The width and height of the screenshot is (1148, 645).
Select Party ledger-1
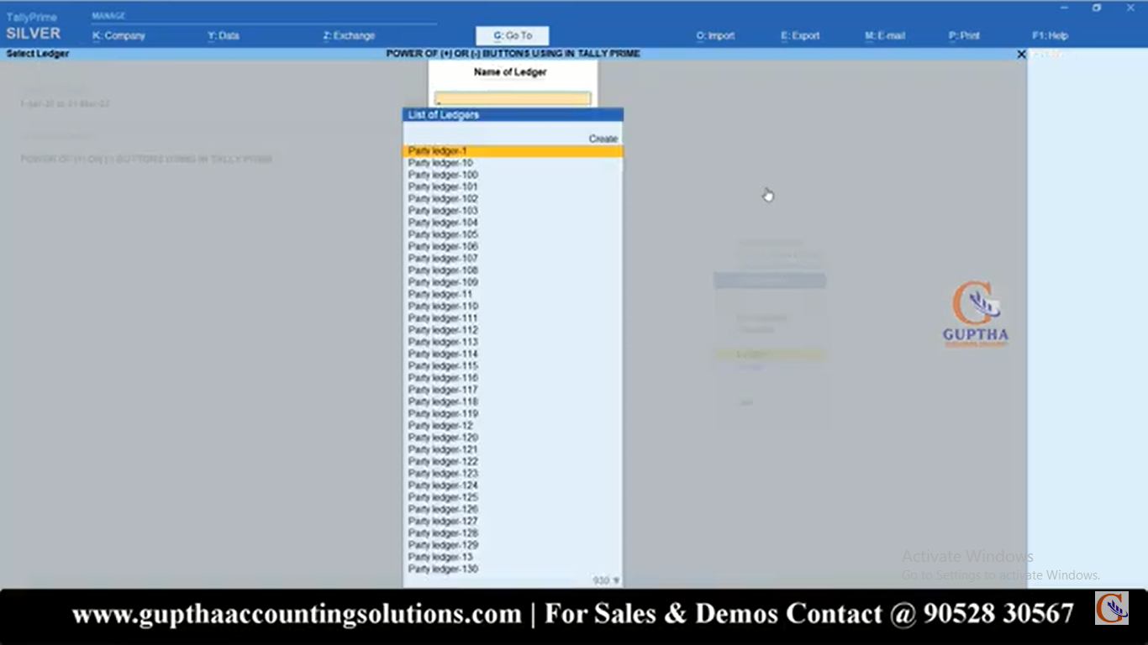[x=513, y=151]
